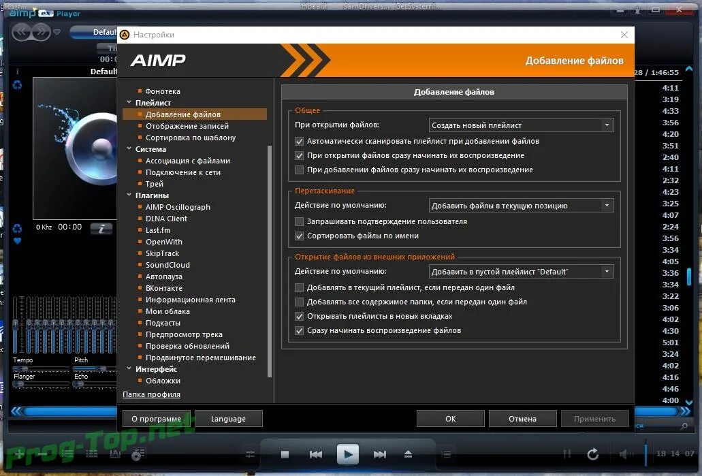Select Отображение записей in the tree
702x476 pixels.
coord(187,126)
